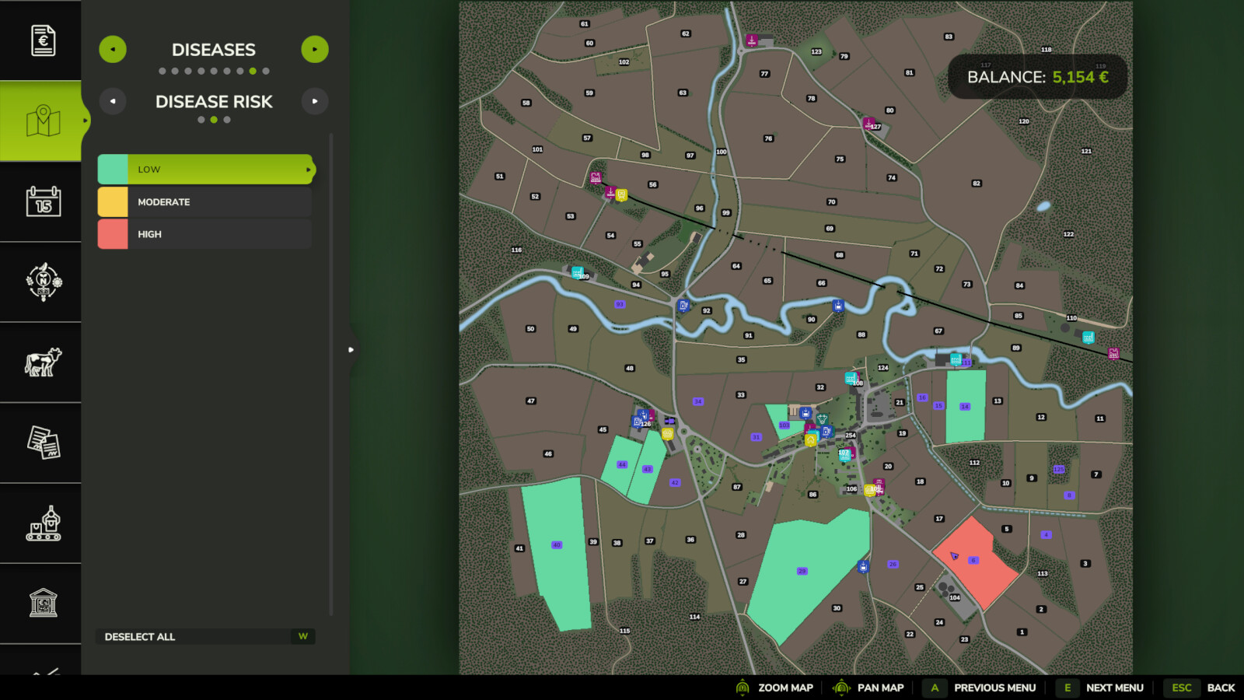Select the yellow farmhouse icon in town
The width and height of the screenshot is (1244, 700).
(811, 440)
